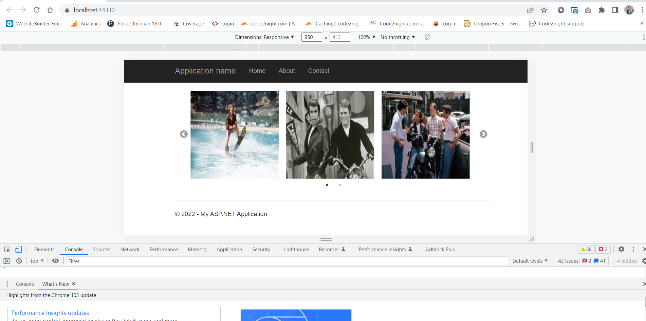Select the Console tab in the drawer

click(25, 284)
